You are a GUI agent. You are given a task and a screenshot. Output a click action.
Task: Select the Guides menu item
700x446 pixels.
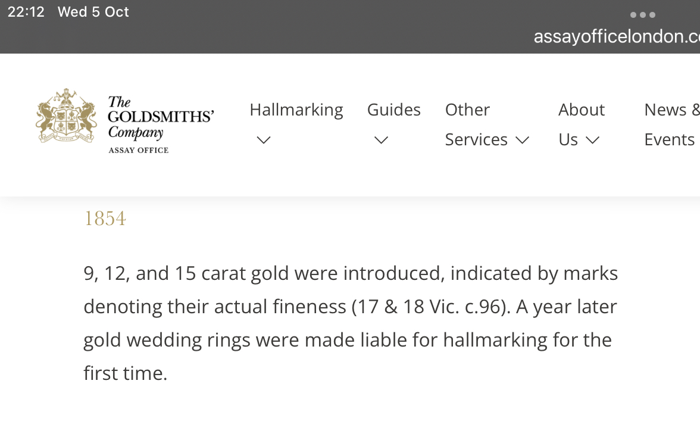(x=393, y=110)
